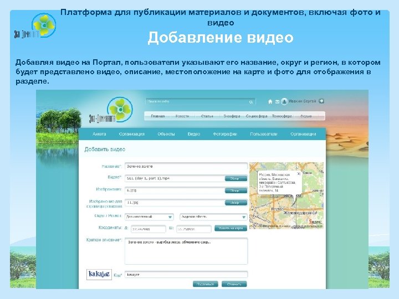399x299 pixels.
Task: Switch to the Пользователи tab
Action: coord(263,134)
